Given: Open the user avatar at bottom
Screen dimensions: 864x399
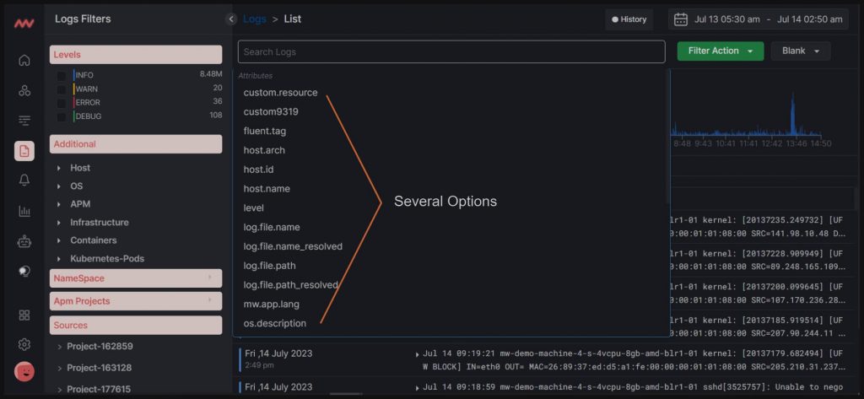Looking at the screenshot, I should click(x=24, y=371).
